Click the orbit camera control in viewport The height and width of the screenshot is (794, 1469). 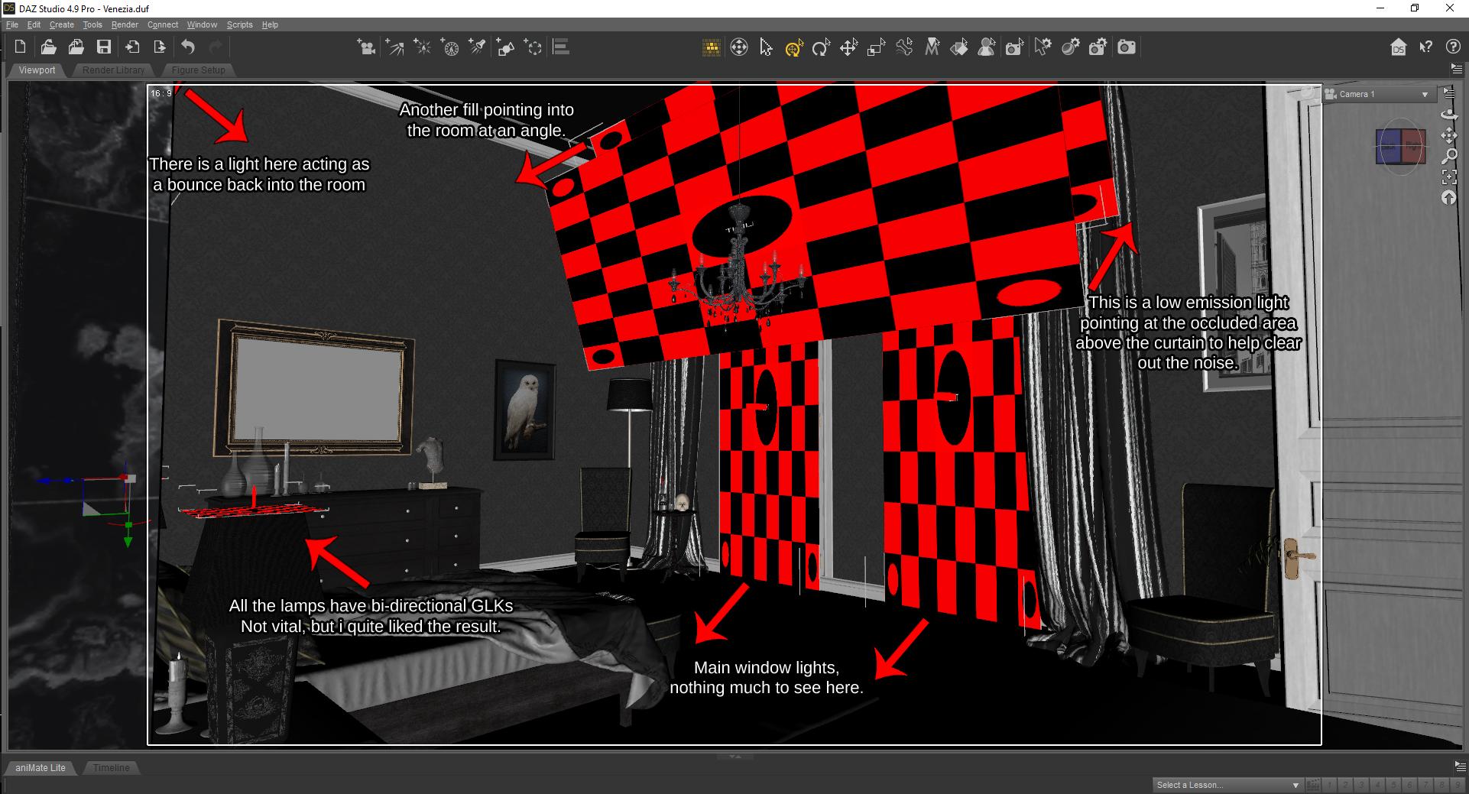1449,114
